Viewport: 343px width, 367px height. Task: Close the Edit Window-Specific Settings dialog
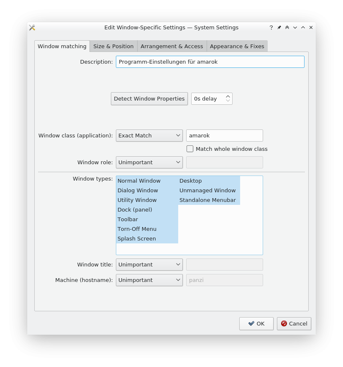click(311, 28)
